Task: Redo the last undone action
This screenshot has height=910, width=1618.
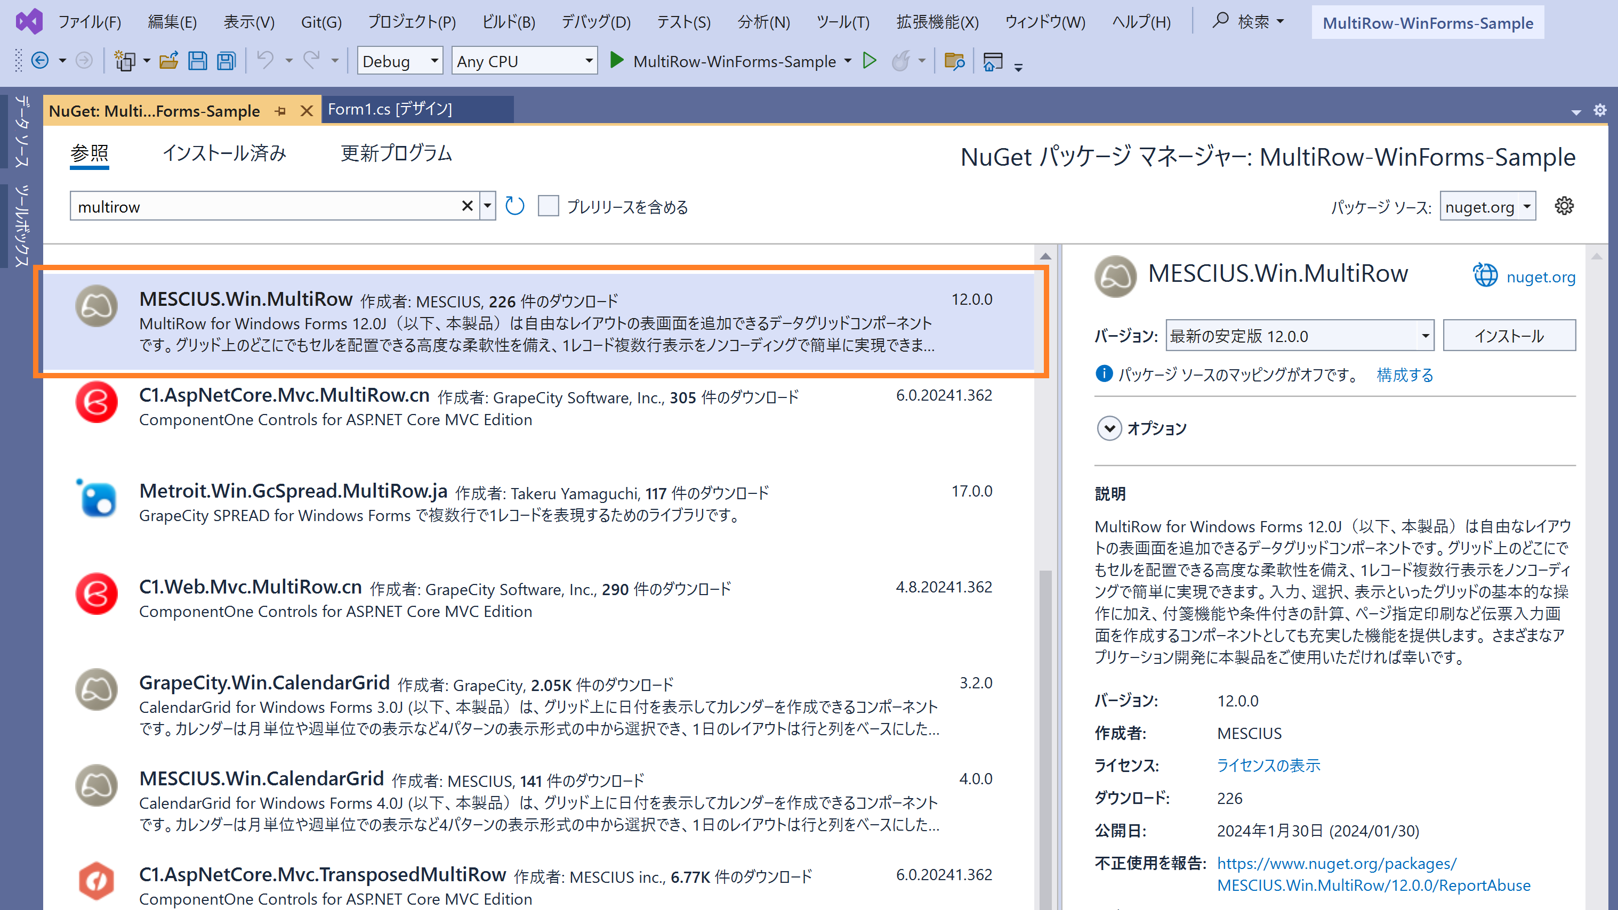Action: [312, 61]
